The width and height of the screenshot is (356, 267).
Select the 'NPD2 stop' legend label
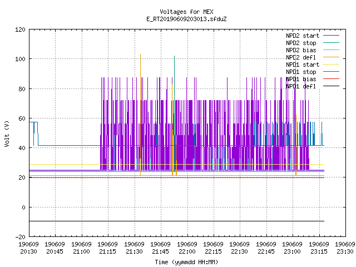tap(301, 43)
